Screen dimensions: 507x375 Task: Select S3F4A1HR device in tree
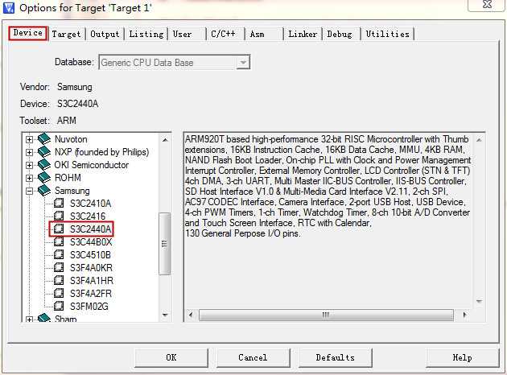tap(92, 280)
